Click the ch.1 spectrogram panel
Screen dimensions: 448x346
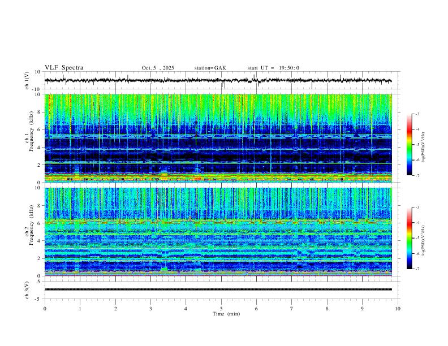click(218, 138)
